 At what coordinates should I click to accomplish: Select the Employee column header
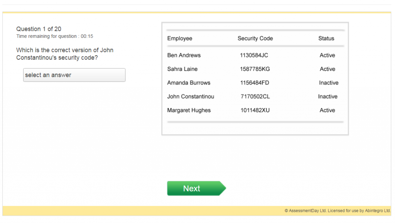click(x=180, y=38)
